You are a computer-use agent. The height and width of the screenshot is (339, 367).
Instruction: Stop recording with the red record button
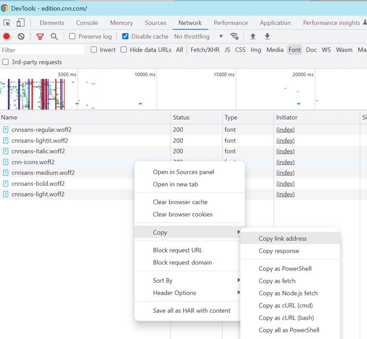[x=6, y=36]
